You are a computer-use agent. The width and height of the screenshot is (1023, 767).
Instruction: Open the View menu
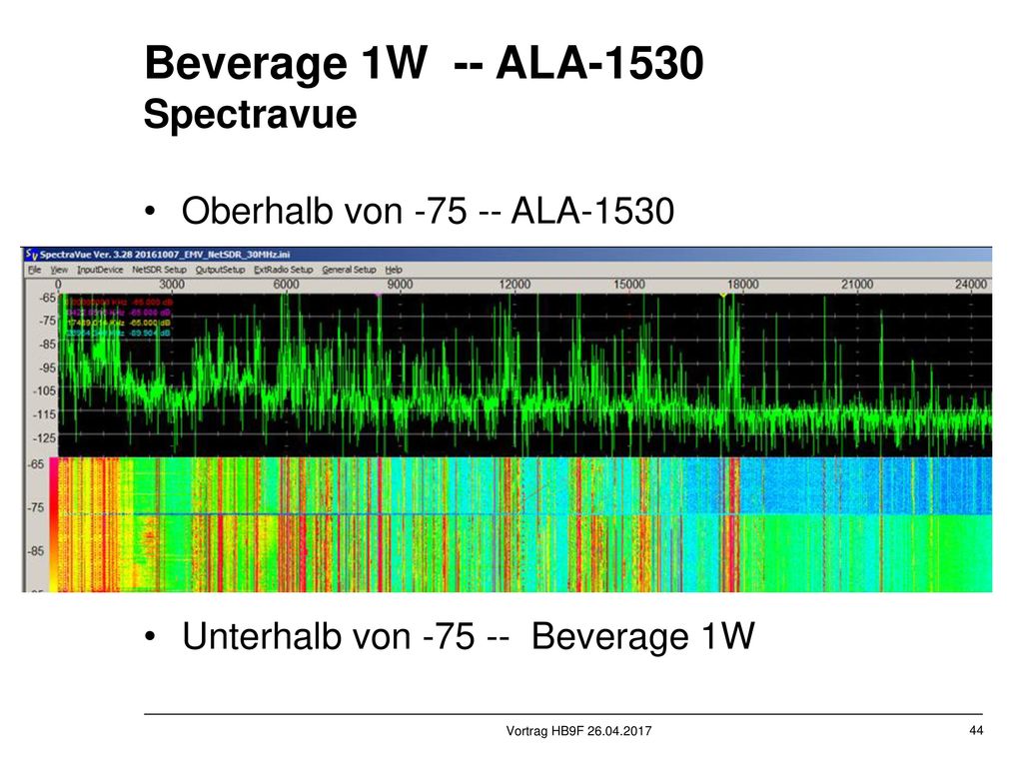59,270
